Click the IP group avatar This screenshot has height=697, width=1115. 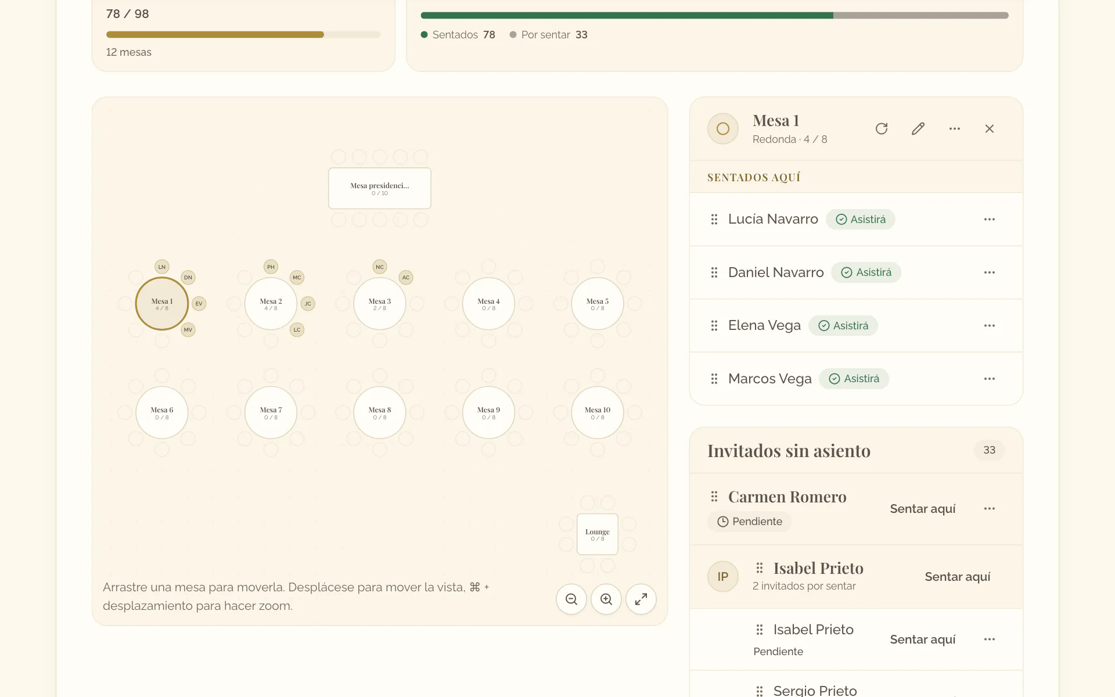tap(723, 576)
